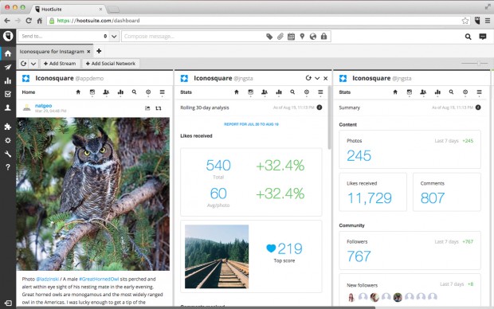
Task: Click the Add Social Network button
Action: click(x=111, y=64)
